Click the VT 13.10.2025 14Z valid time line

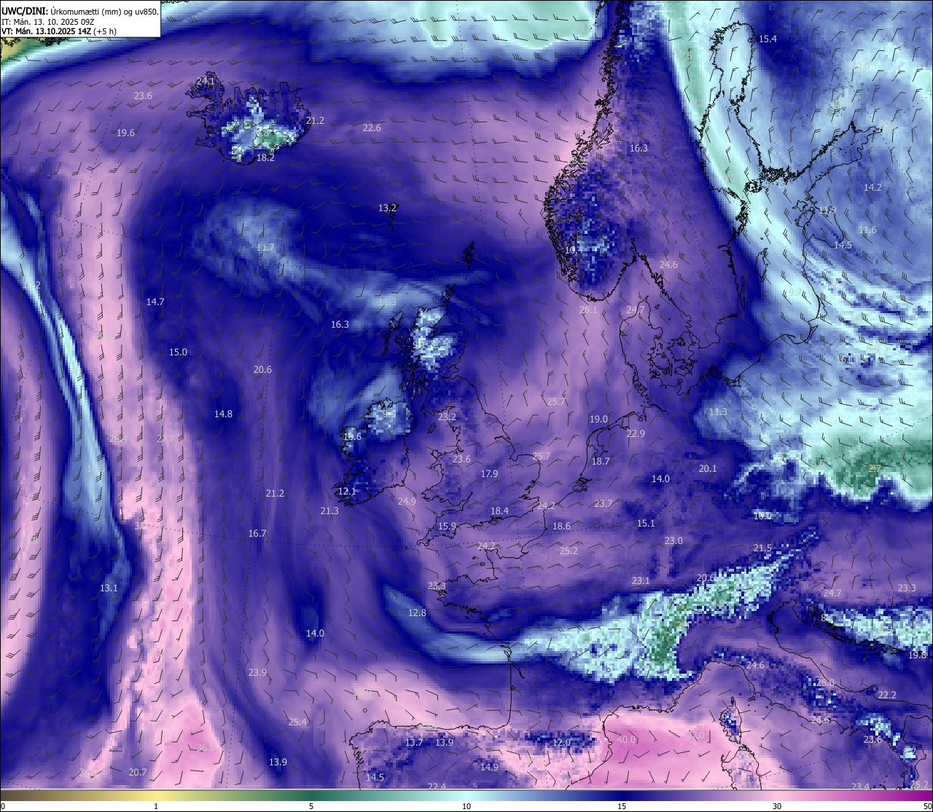coord(60,32)
